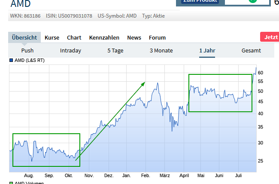Switch to the Kurse tab
Screen dimensions: 279x184
pos(52,38)
